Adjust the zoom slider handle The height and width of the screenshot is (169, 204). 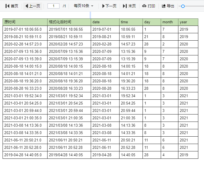183,6
